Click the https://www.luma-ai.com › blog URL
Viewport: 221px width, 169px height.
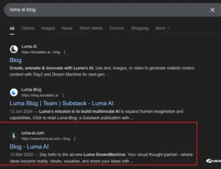[46, 139]
